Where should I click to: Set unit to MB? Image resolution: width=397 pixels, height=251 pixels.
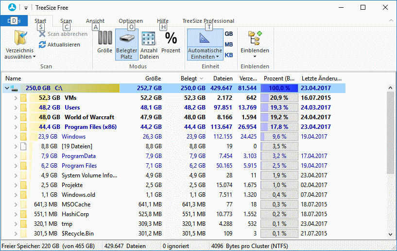pos(229,45)
